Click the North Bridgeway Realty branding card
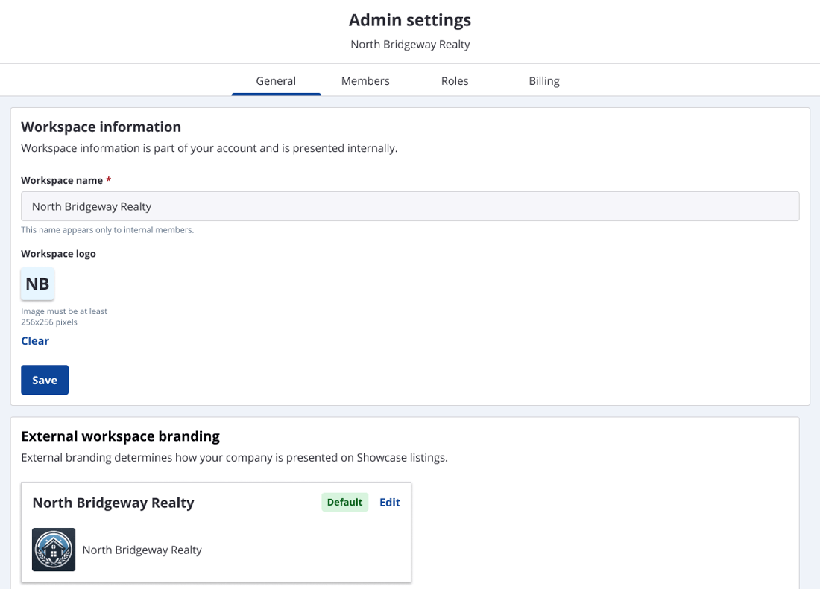This screenshot has width=820, height=589. coord(216,532)
